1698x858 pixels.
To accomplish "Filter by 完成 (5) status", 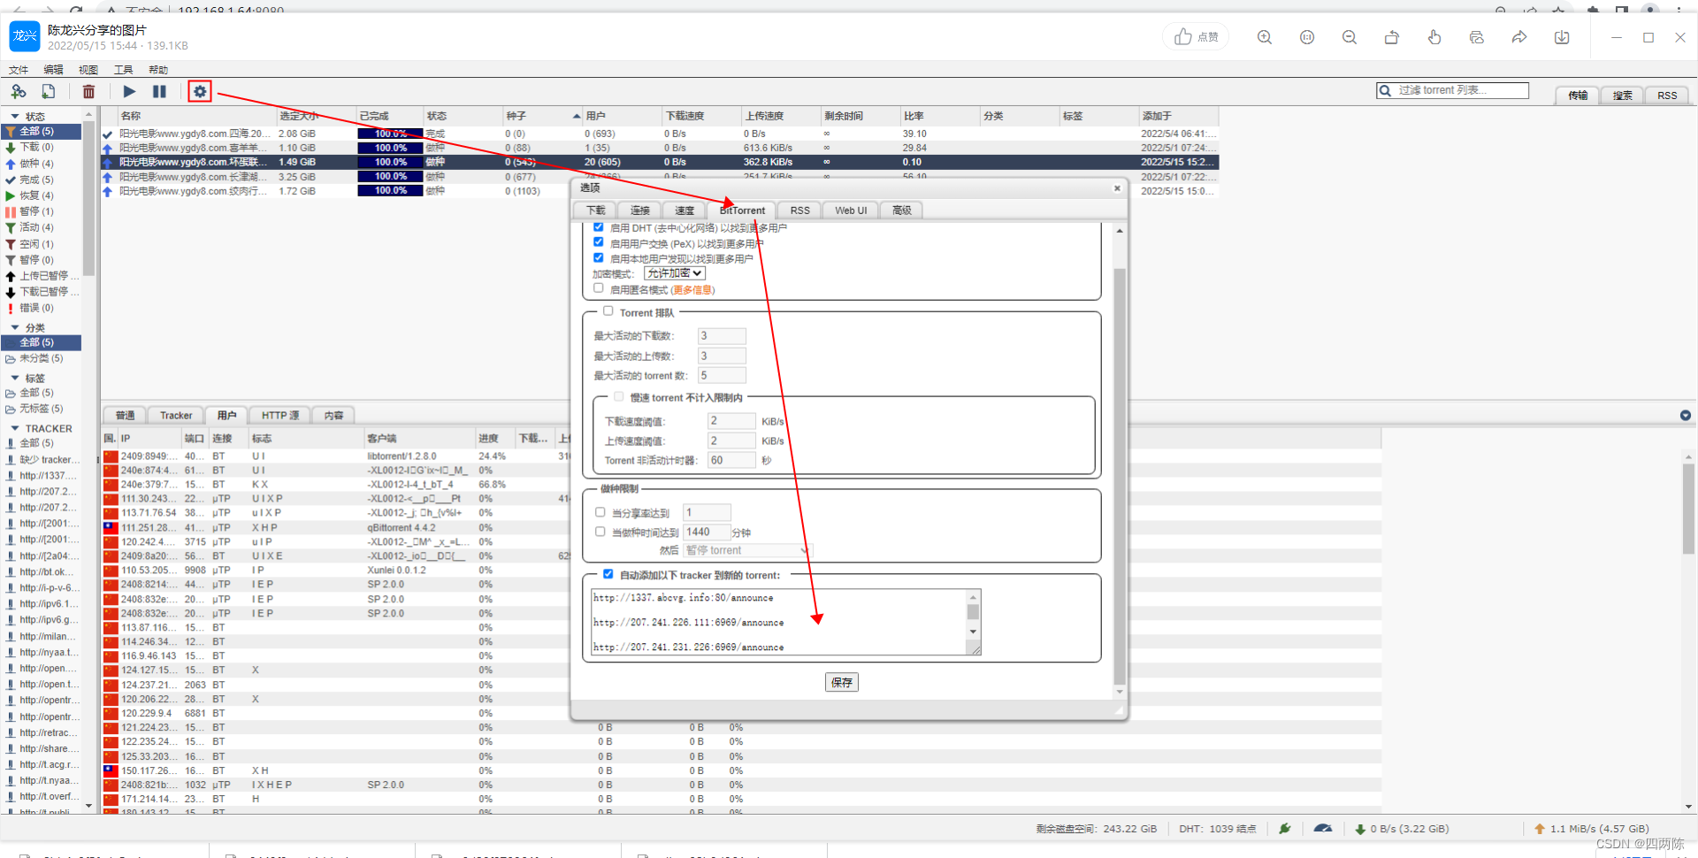I will click(x=35, y=180).
